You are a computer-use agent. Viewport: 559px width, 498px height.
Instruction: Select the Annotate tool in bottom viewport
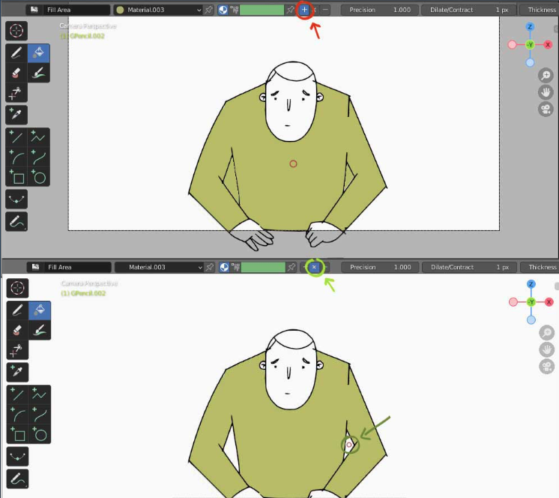[x=17, y=478]
